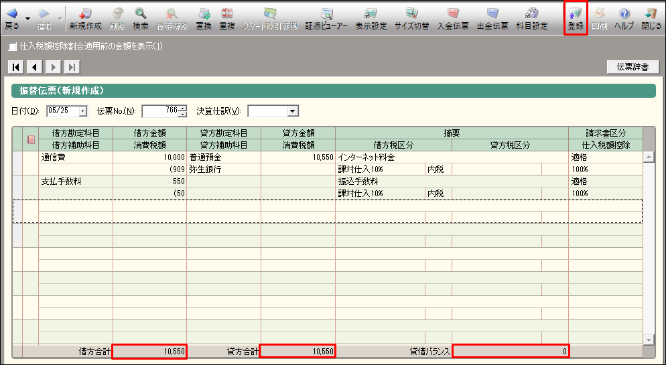Expand the 日付 date dropdown
Viewport: 666px width, 365px height.
click(83, 111)
